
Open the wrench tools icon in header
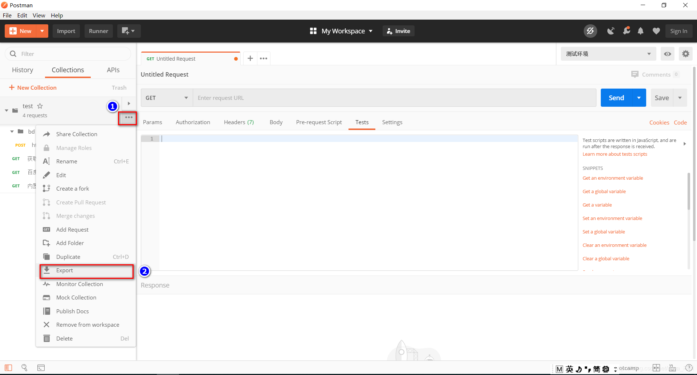point(626,31)
